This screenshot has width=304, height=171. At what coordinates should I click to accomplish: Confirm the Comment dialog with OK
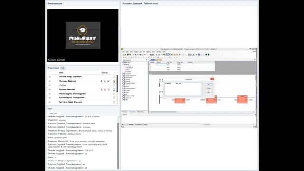209,85
